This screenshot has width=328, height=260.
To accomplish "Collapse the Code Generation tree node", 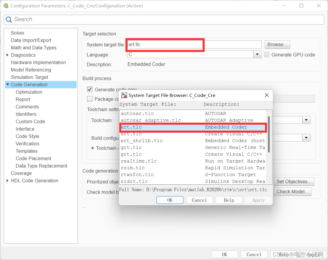I will (x=8, y=84).
